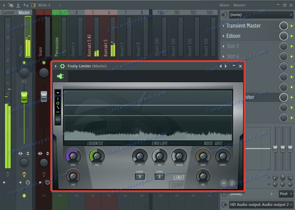Click the Edison mix level knob
This screenshot has width=295, height=210.
pyautogui.click(x=283, y=36)
